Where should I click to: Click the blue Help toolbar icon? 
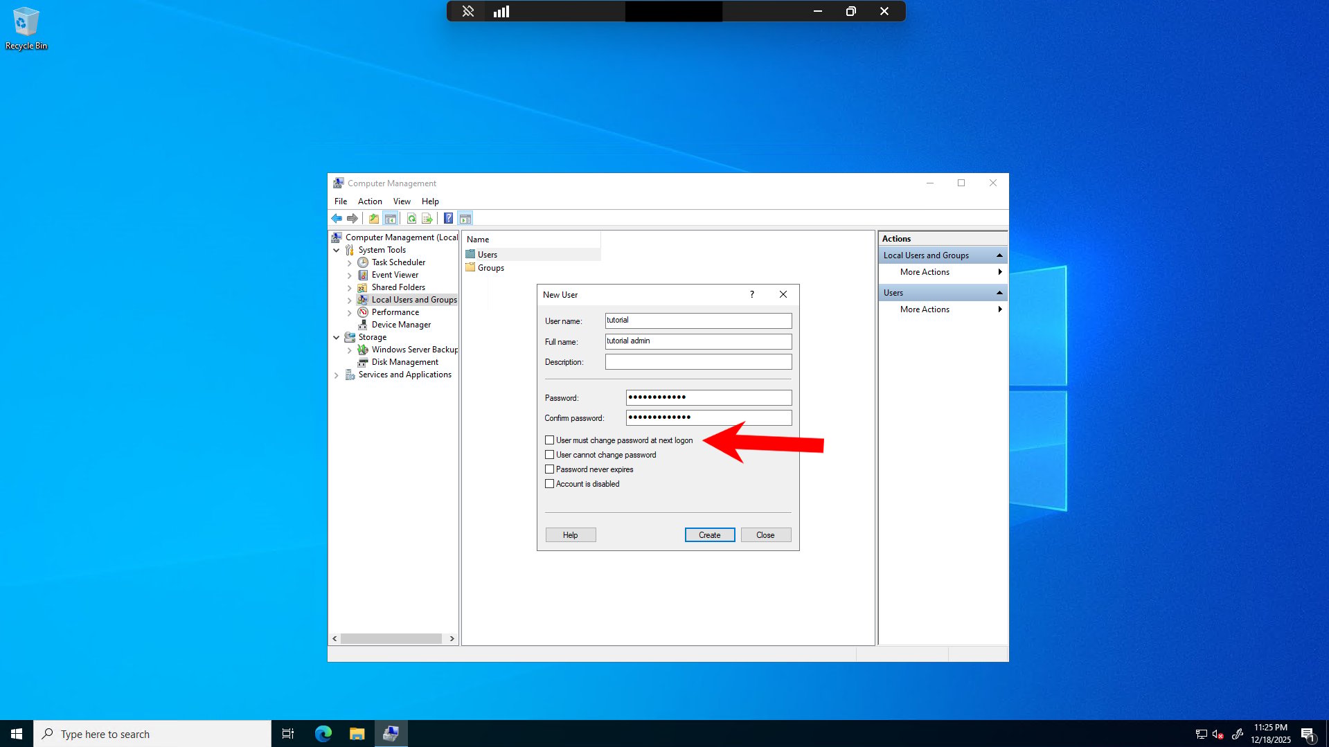pyautogui.click(x=449, y=219)
